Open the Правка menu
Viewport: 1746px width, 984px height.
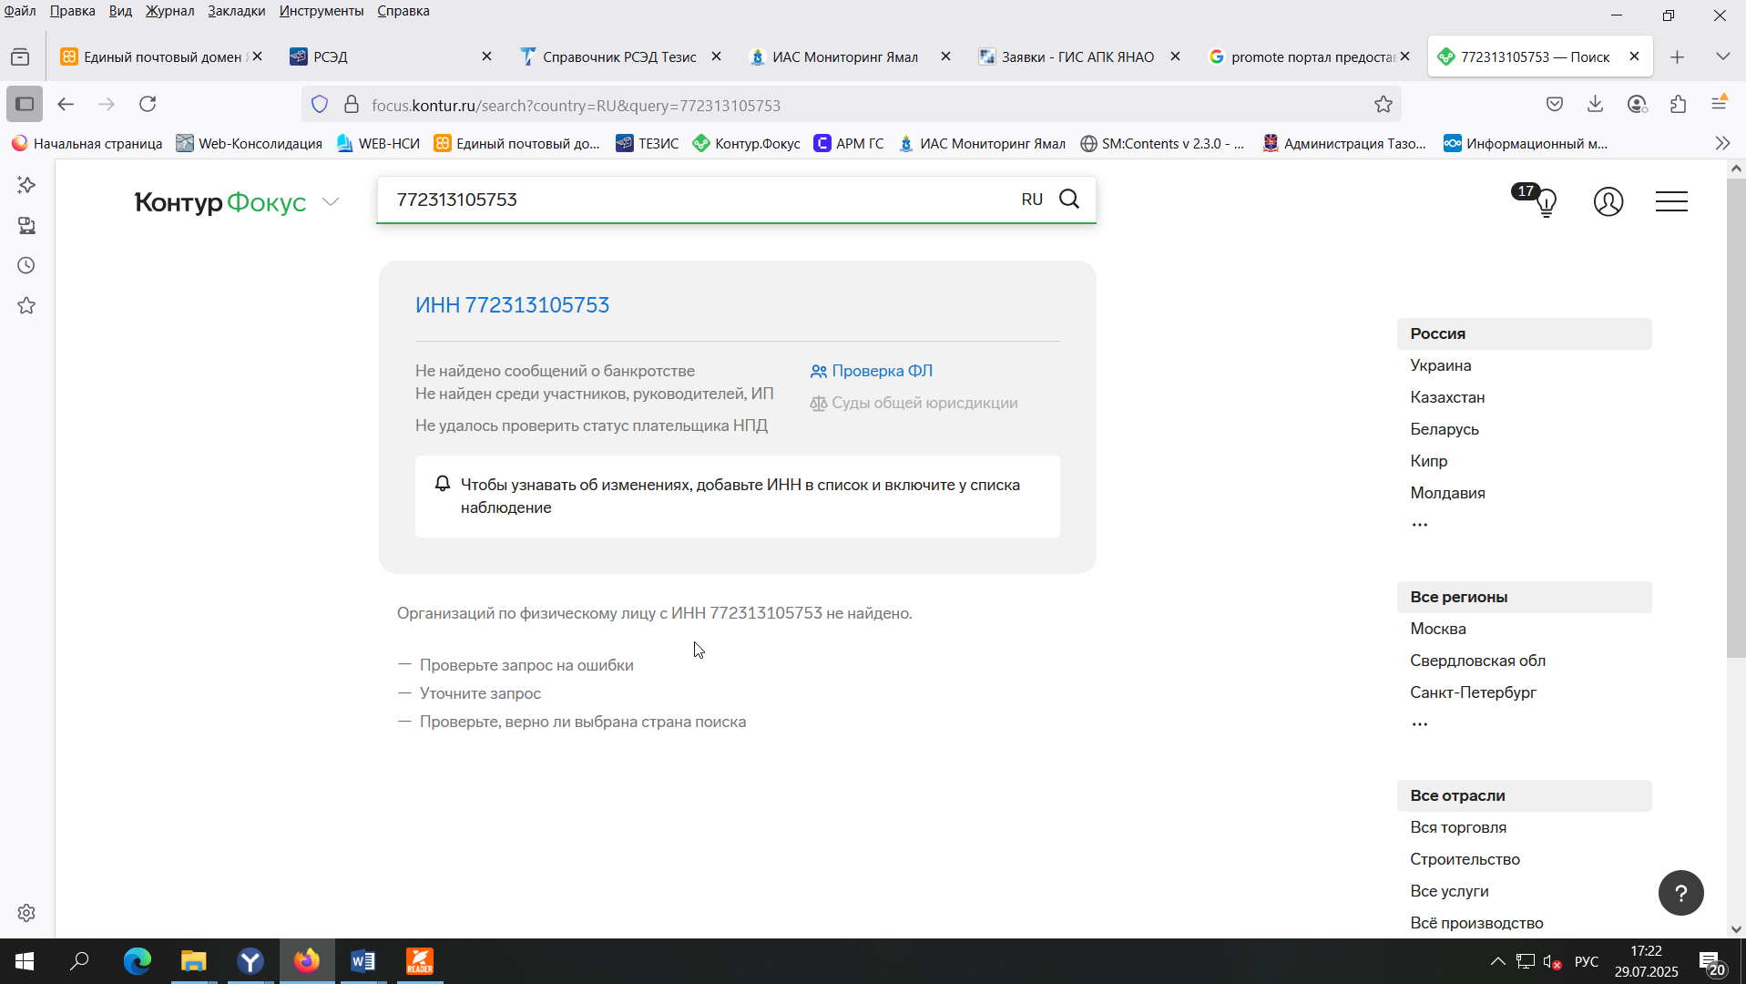pos(73,11)
